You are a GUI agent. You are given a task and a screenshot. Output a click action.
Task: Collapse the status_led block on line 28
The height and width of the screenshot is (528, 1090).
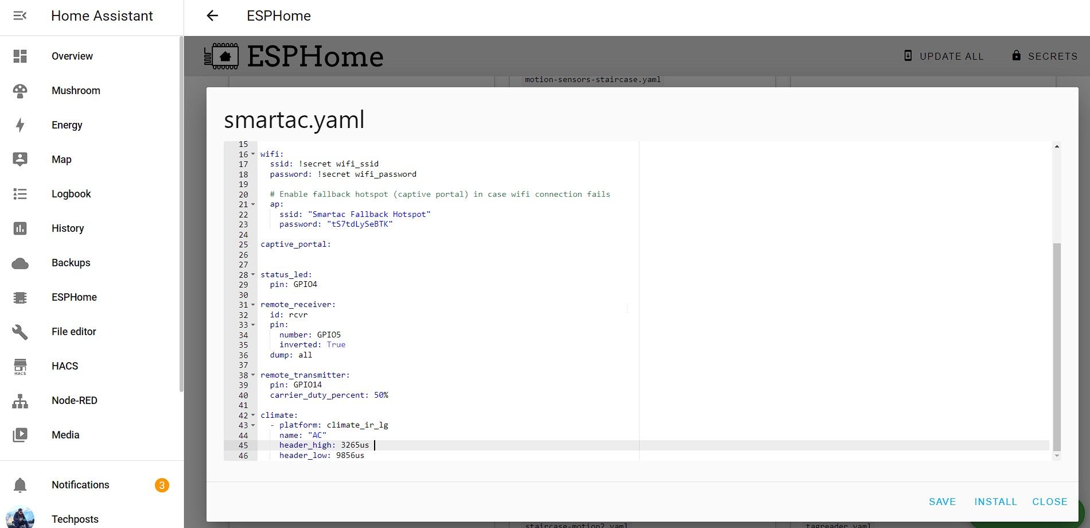(253, 274)
